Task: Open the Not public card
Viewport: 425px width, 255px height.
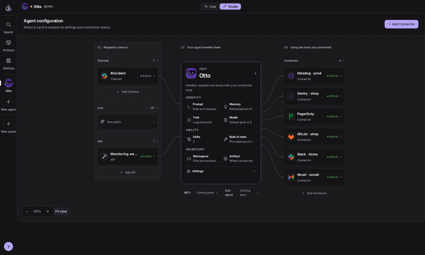Action: coord(127,122)
